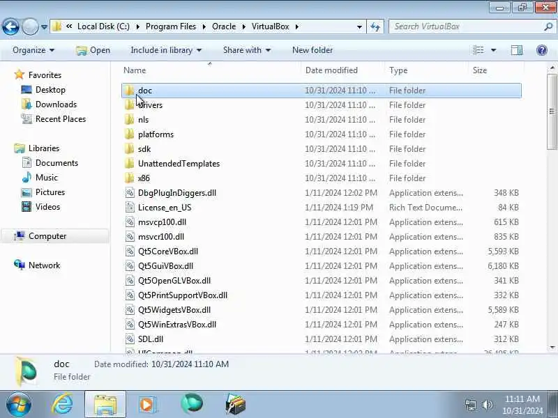Select the msvcp100.dll file icon
This screenshot has width=558, height=418.
point(130,222)
